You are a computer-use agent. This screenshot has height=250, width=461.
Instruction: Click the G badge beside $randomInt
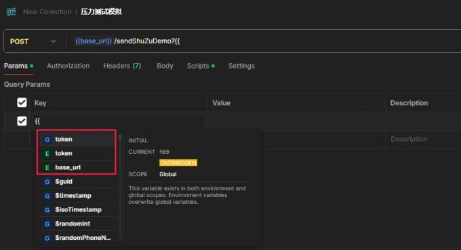[x=47, y=224]
